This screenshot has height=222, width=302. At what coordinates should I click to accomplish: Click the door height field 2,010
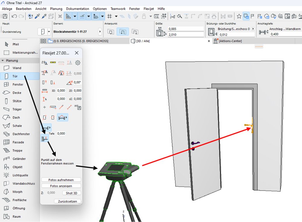(186, 35)
